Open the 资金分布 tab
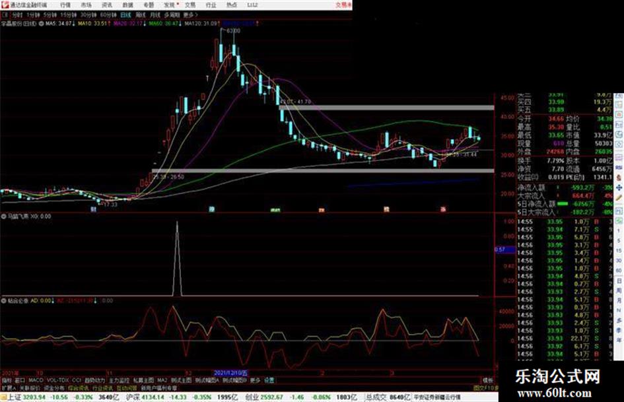 click(54, 387)
